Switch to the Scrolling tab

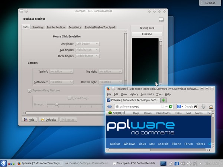coord(38,27)
